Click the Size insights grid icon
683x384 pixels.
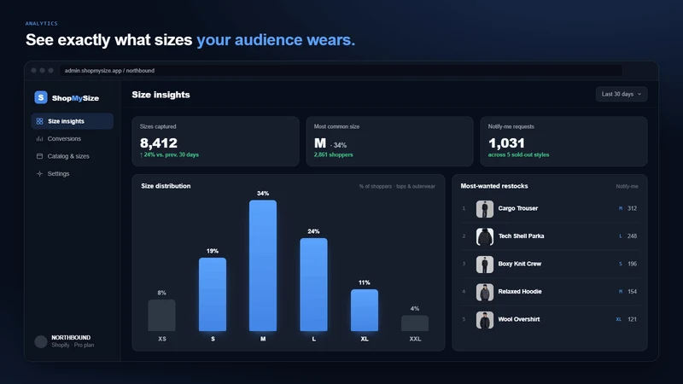39,121
